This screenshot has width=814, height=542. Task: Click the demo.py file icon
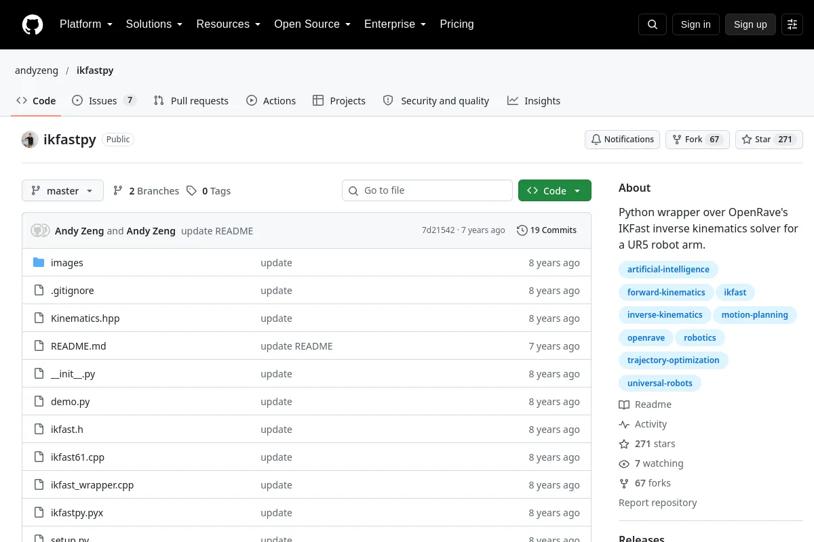coord(39,402)
